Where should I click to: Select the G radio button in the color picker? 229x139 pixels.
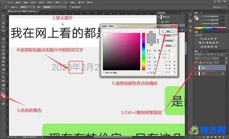[x=147, y=65]
